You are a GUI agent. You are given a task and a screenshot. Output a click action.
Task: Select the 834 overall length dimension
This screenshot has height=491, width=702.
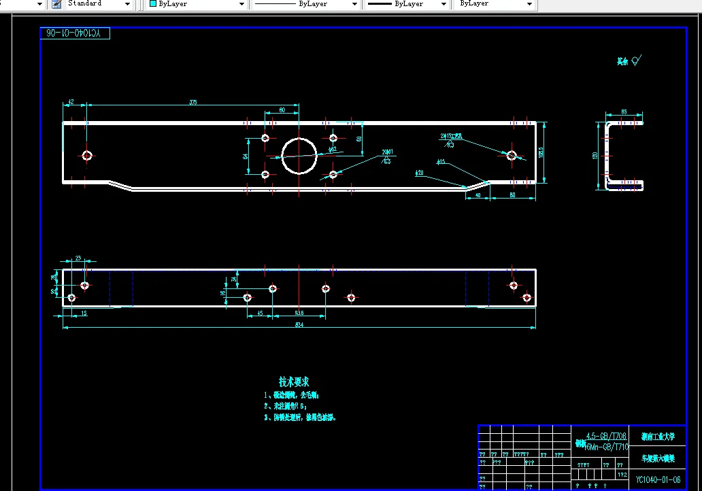coord(299,324)
